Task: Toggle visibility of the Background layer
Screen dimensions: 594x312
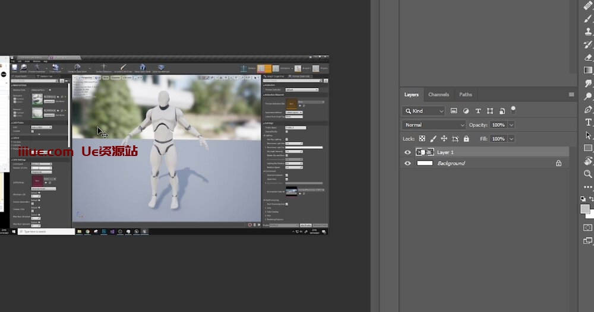Action: click(407, 163)
